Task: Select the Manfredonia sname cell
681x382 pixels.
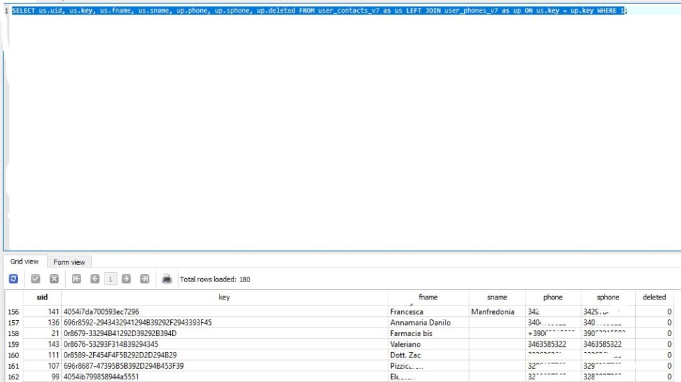Action: click(497, 311)
